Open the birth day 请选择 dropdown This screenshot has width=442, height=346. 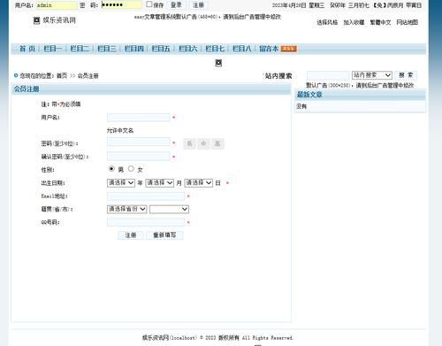pyautogui.click(x=199, y=183)
